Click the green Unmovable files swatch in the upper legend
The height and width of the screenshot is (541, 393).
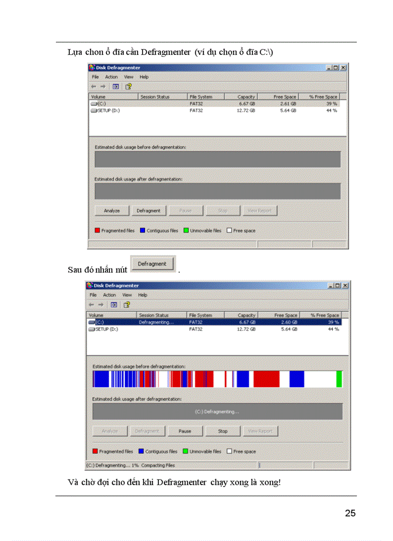click(x=186, y=231)
